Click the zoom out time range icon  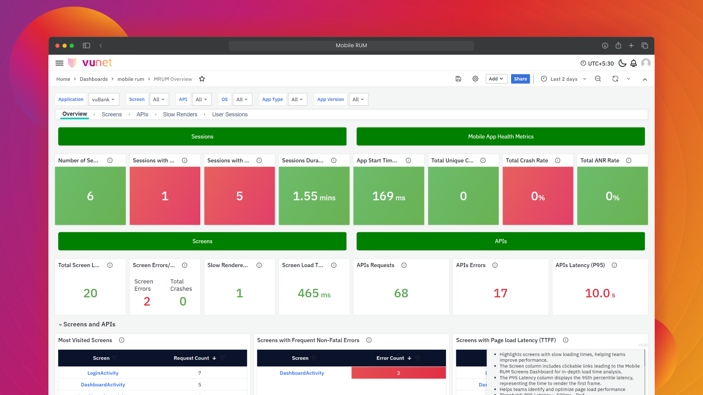598,79
